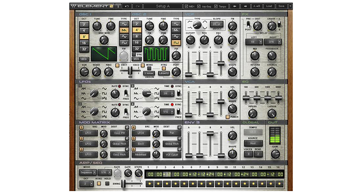
Task: Click the undo arrow in top bar
Action: [127, 6]
